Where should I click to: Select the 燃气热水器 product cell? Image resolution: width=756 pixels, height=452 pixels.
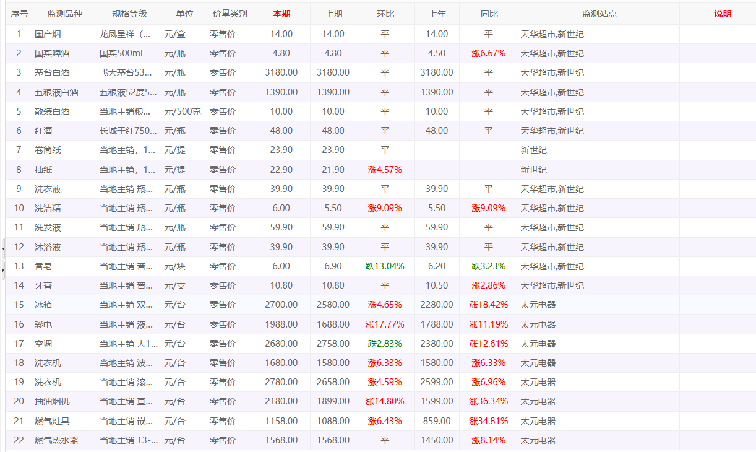coord(64,440)
